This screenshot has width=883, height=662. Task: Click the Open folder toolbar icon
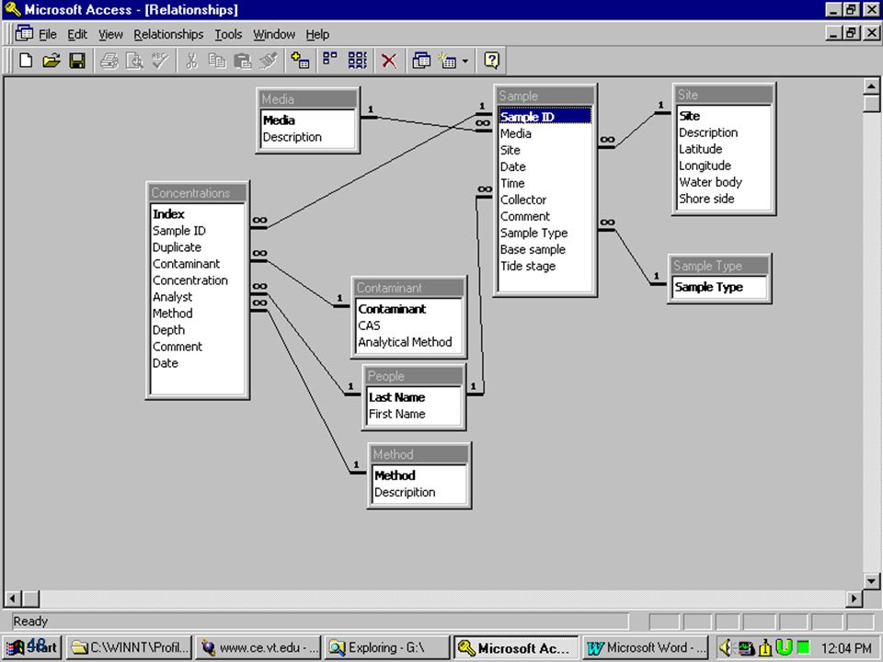52,61
